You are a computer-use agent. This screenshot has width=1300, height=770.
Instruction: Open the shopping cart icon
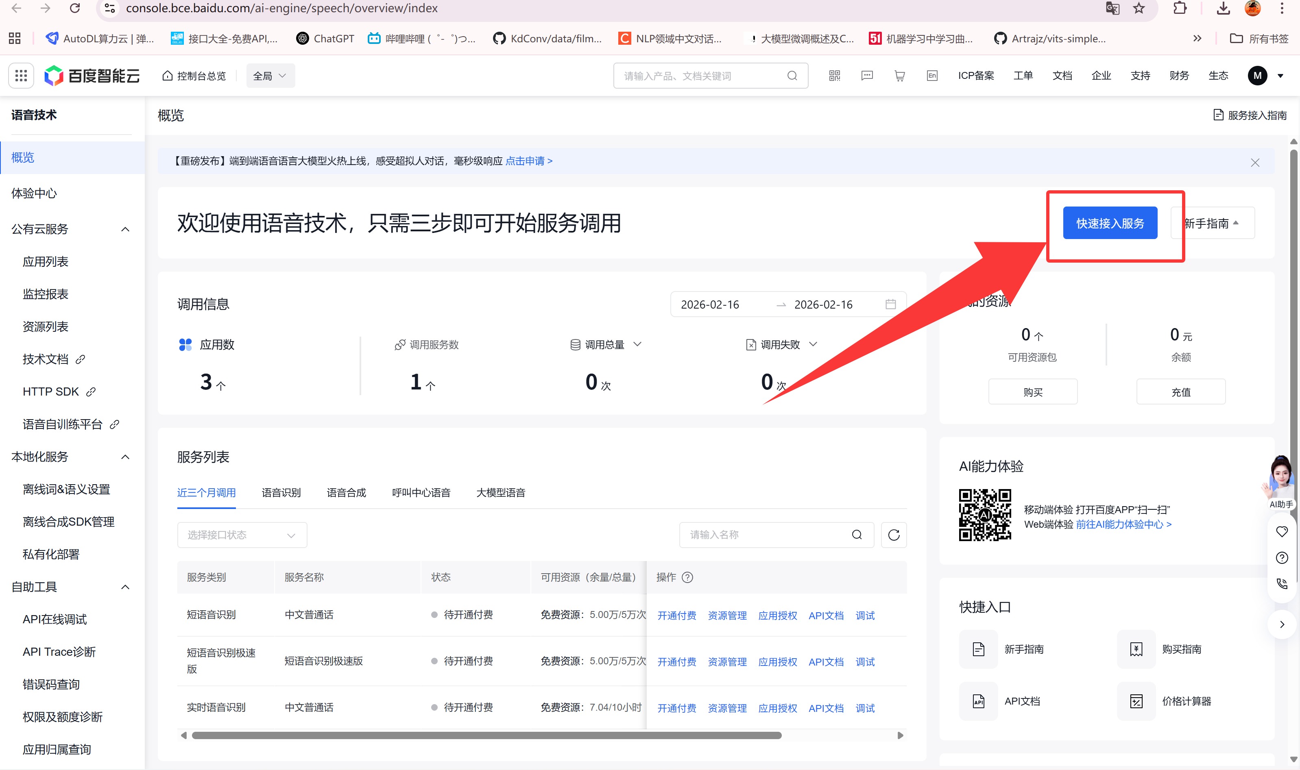900,76
